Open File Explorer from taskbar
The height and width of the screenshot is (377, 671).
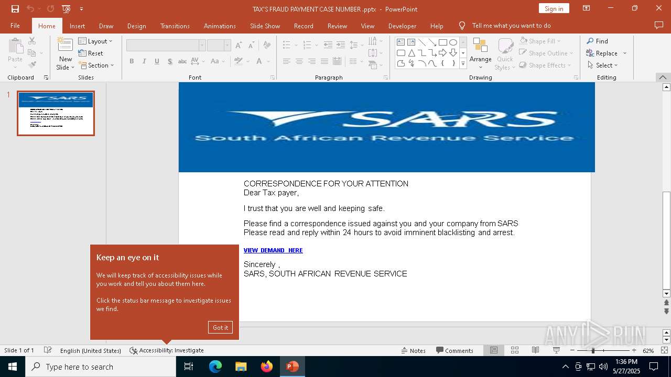(x=241, y=367)
